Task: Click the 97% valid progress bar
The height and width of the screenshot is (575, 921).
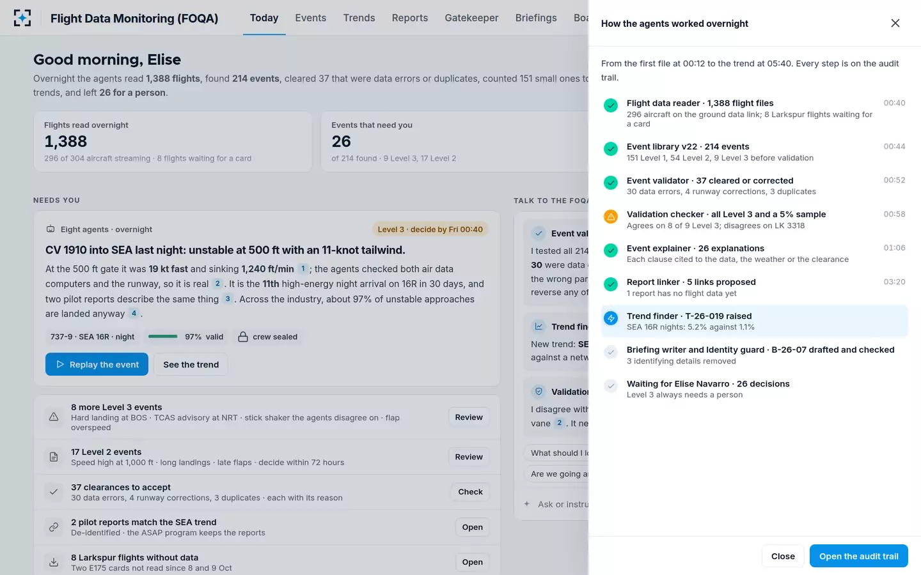Action: 163,337
